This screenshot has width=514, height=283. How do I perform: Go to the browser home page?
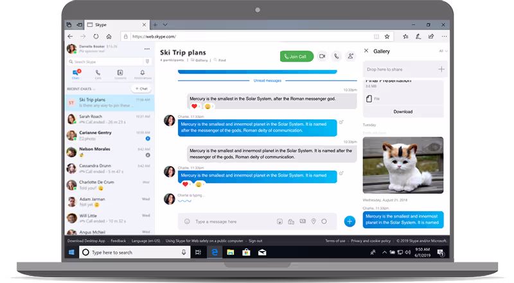click(x=109, y=37)
